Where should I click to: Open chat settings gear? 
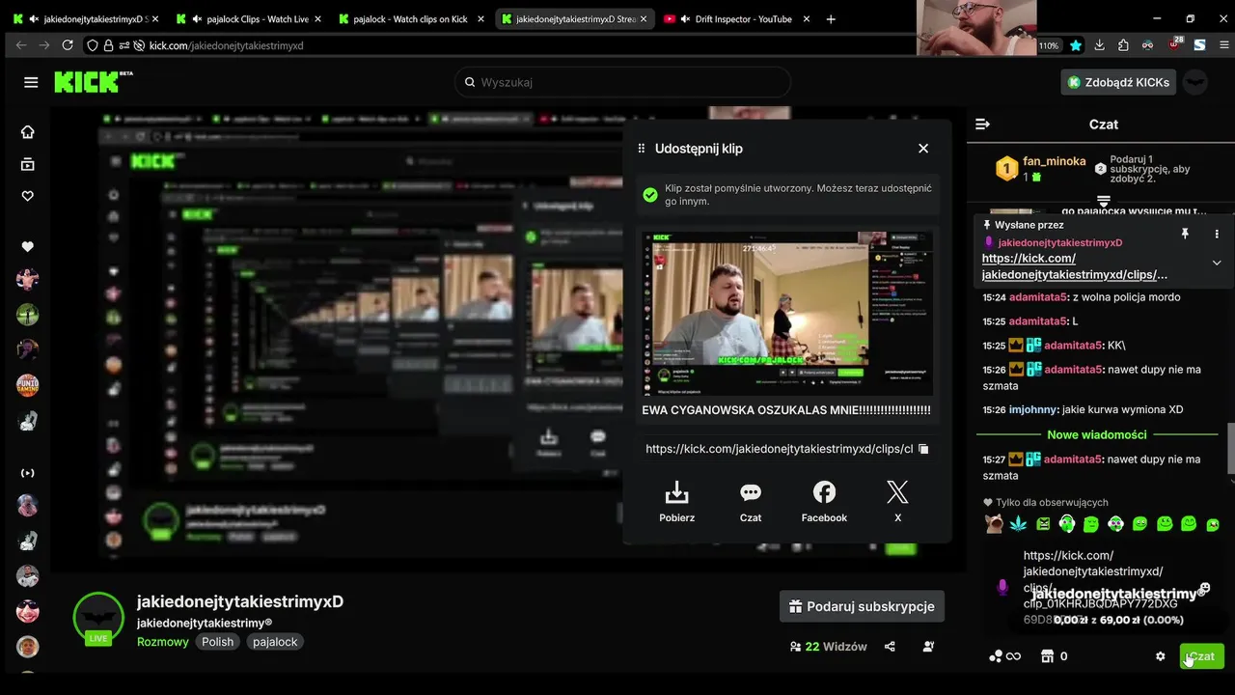1161,656
